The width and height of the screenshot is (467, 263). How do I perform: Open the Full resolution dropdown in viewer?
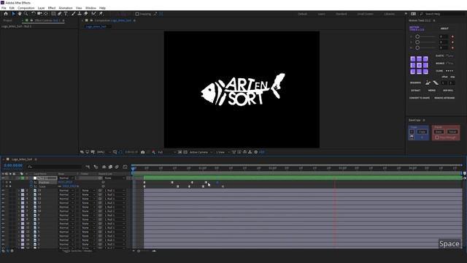166,152
